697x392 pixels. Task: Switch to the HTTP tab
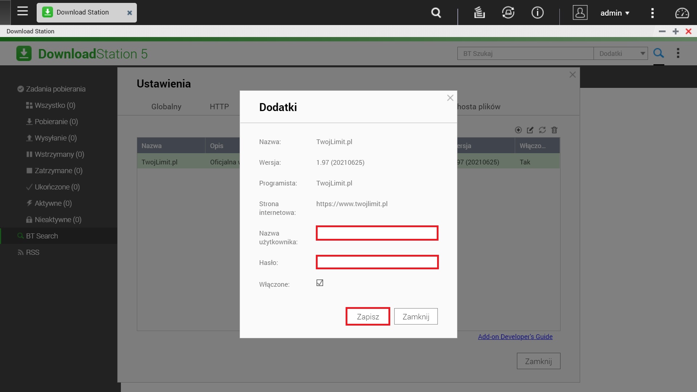pos(219,107)
